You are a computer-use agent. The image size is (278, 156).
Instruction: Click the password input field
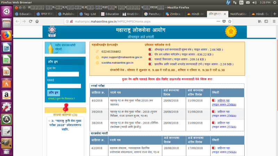64,86
